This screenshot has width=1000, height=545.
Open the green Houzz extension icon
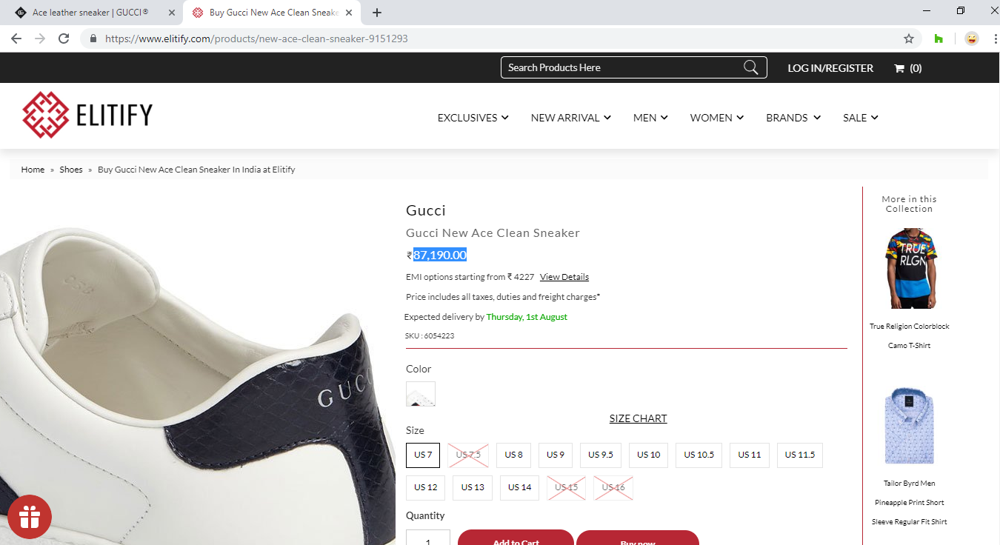(x=939, y=39)
